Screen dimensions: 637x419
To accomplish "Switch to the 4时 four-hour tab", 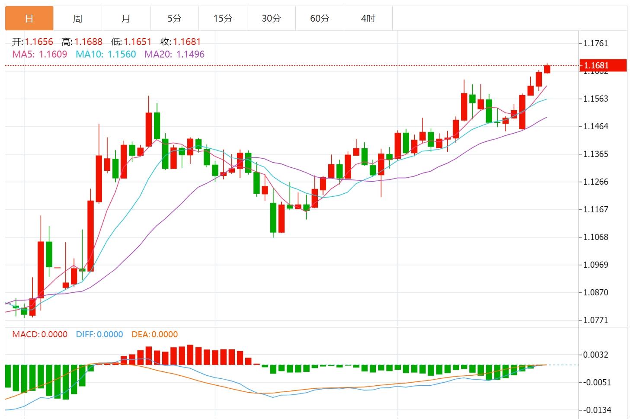I will (368, 18).
